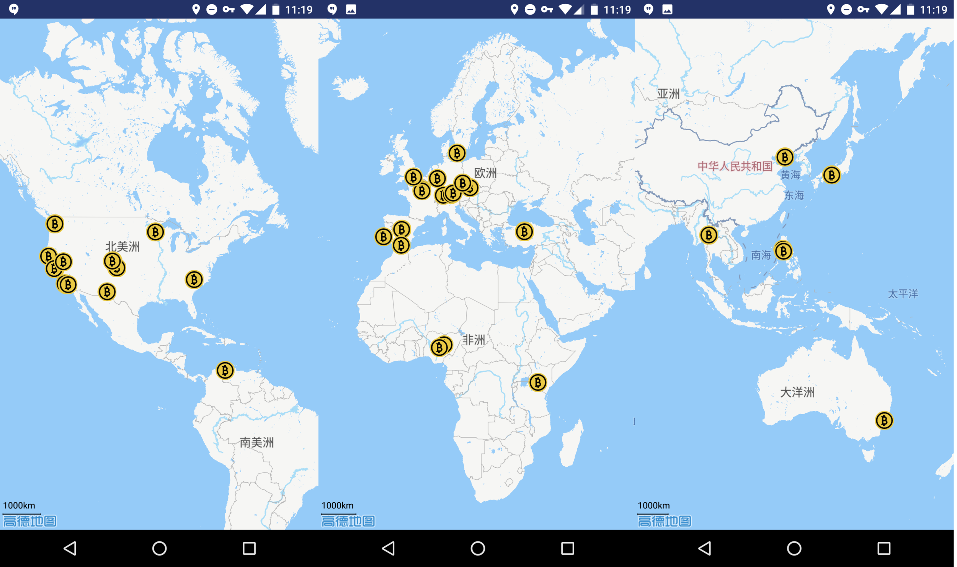Select the Bitcoin marker in Nevada

64,262
